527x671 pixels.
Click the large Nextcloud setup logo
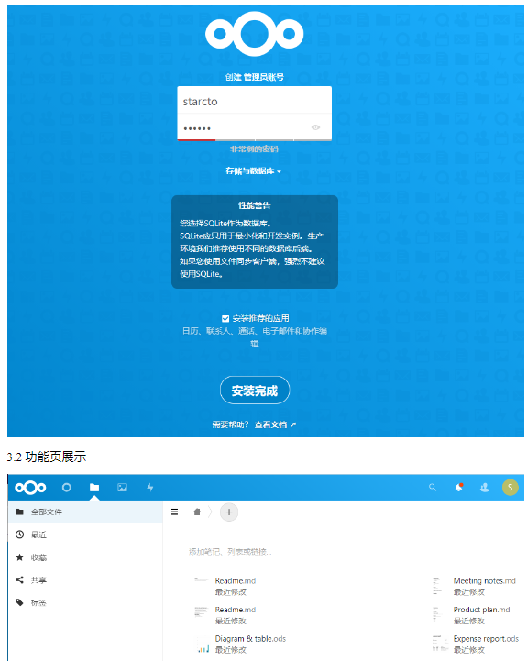[255, 34]
